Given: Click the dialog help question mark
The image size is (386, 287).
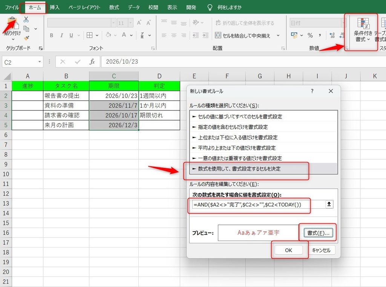Looking at the screenshot, I should (312, 91).
